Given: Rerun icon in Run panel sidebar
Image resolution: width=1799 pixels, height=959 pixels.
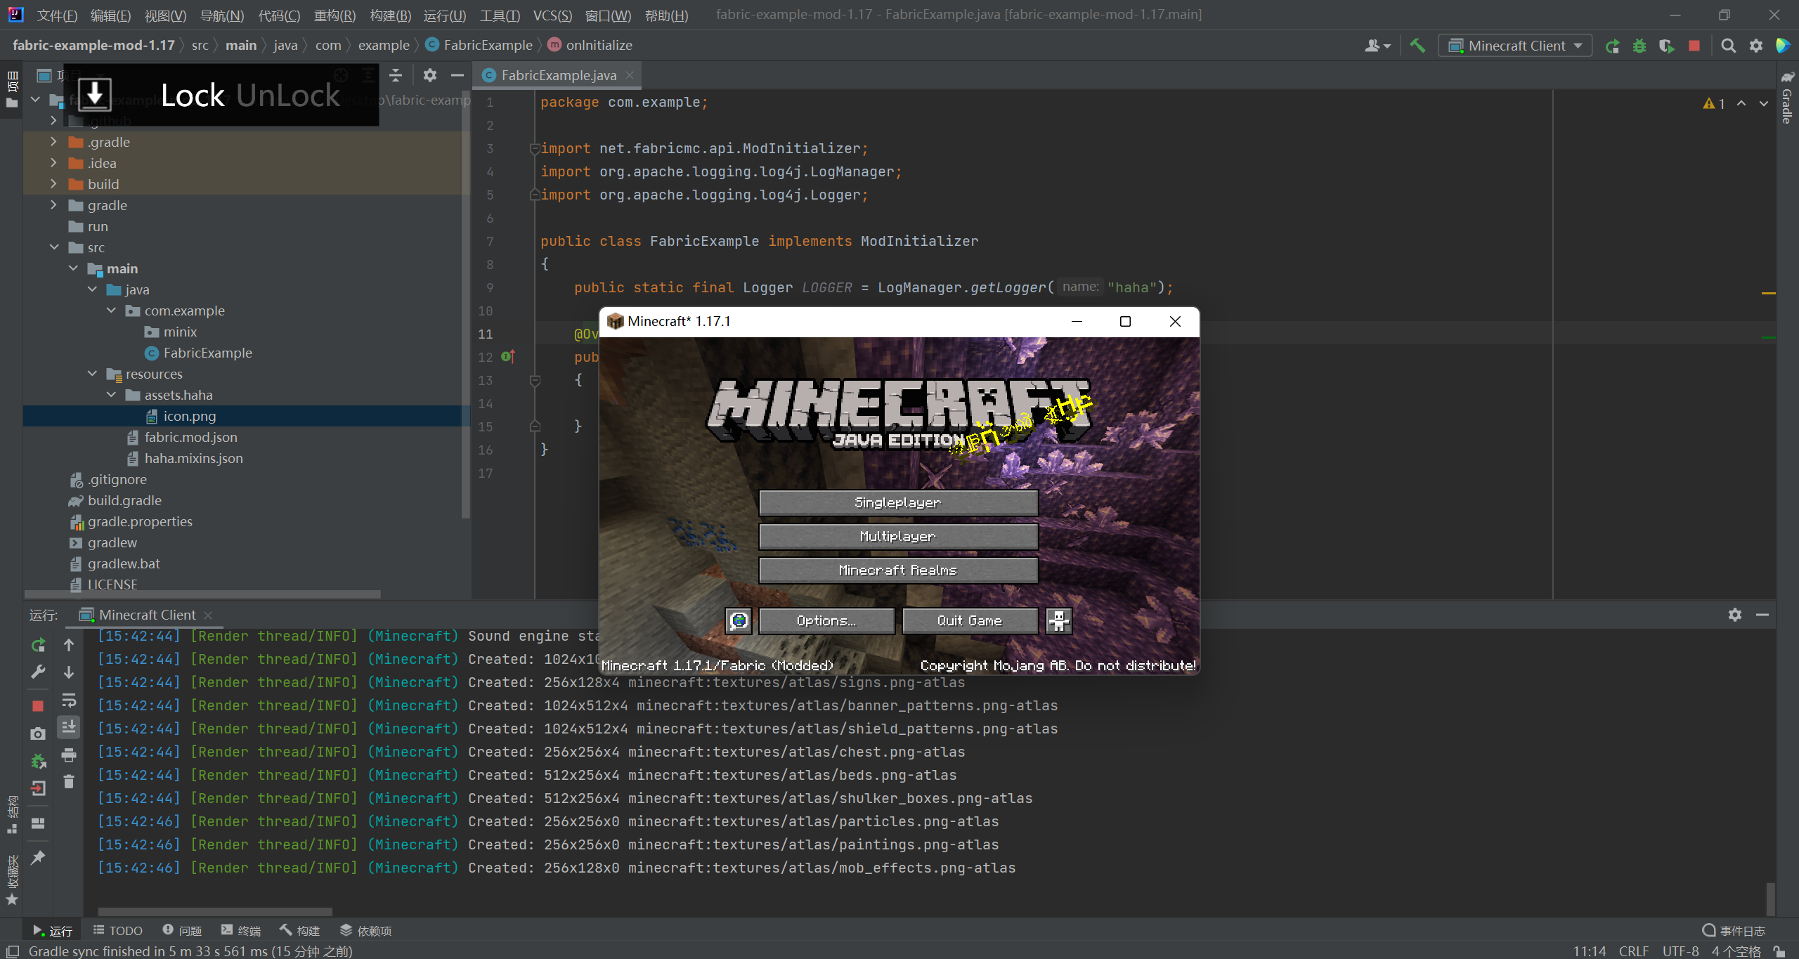Looking at the screenshot, I should click(x=38, y=644).
